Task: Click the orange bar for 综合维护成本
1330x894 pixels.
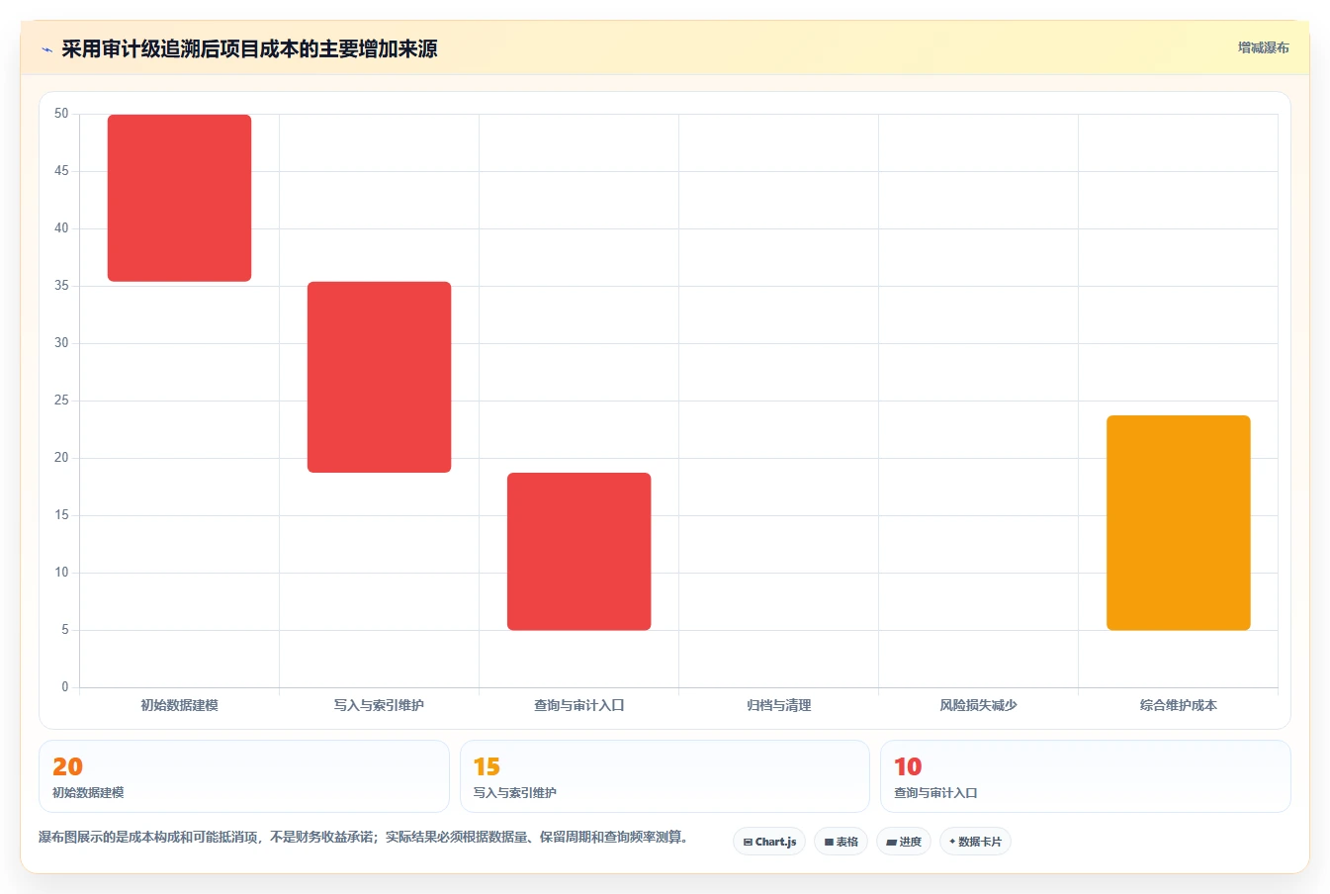Action: 1178,522
